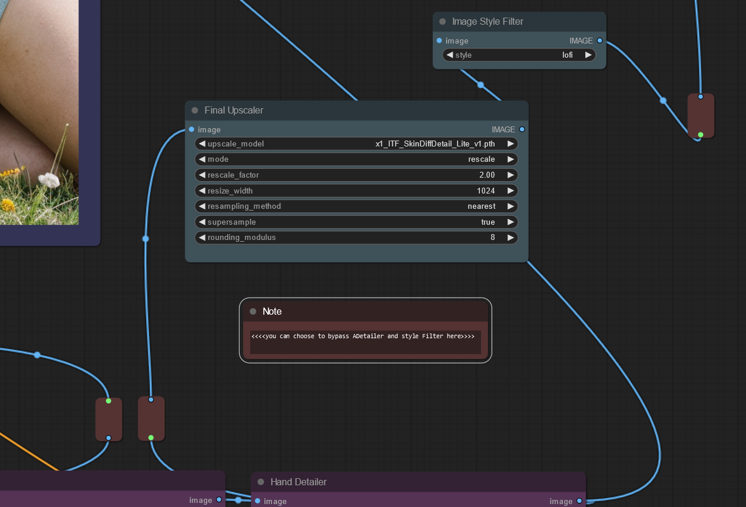Click the Note text field about bypassing ADetailer

coord(366,342)
